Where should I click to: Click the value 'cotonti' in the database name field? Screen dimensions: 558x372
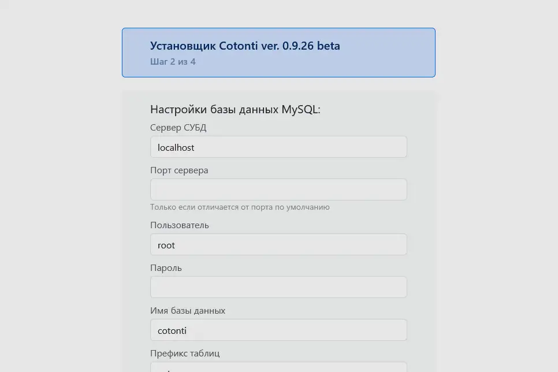point(172,330)
